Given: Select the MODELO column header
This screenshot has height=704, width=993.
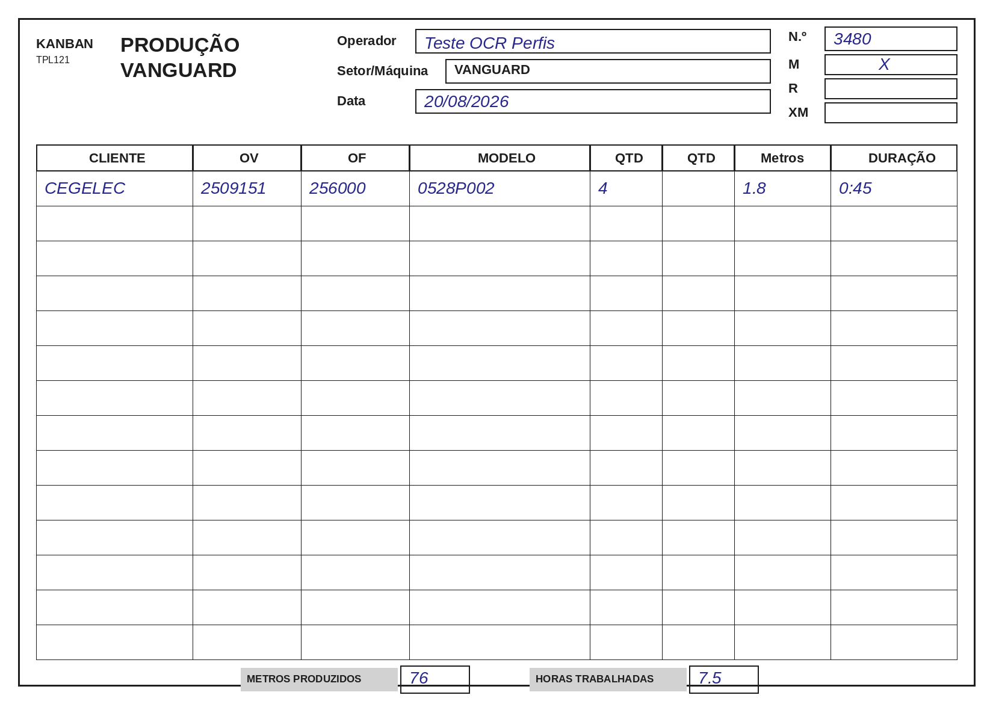Looking at the screenshot, I should pyautogui.click(x=500, y=158).
